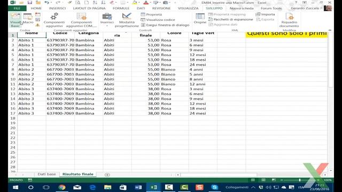This screenshot has height=192, width=342.
Task: Open the FILE backstage menu
Action: coord(17,9)
